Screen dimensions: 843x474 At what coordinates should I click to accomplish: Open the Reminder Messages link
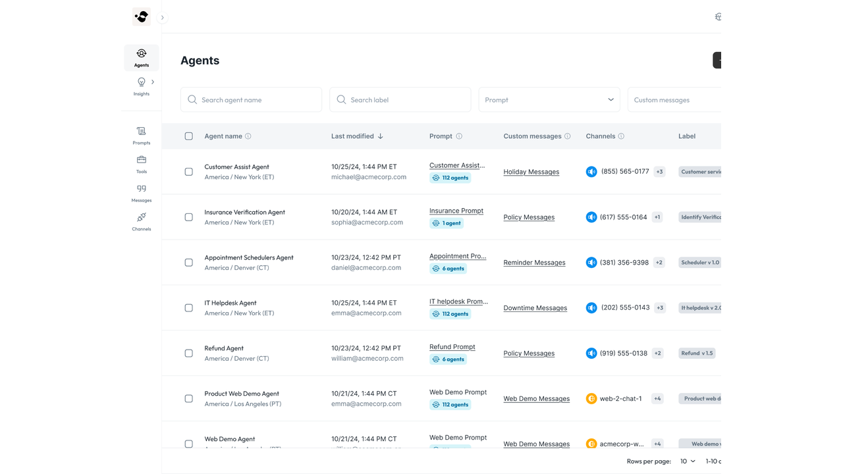click(534, 263)
